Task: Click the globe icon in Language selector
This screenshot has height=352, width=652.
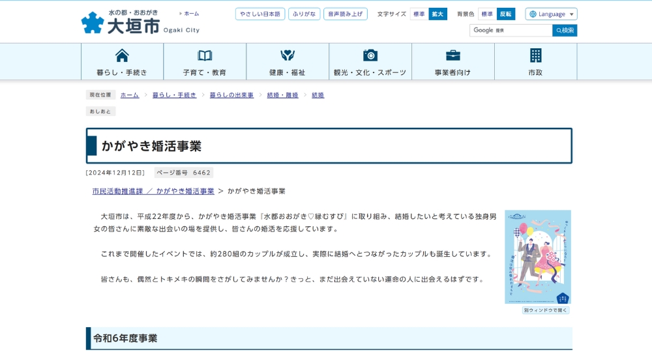Action: click(x=533, y=14)
